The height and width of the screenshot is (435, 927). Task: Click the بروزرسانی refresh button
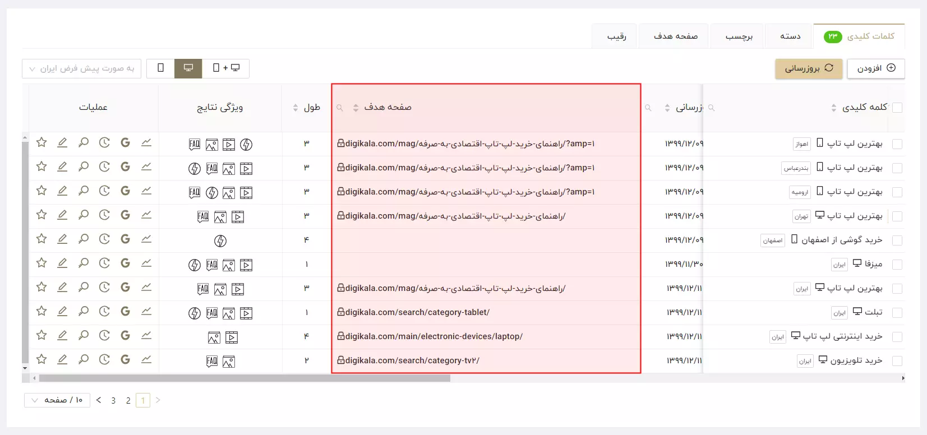809,68
